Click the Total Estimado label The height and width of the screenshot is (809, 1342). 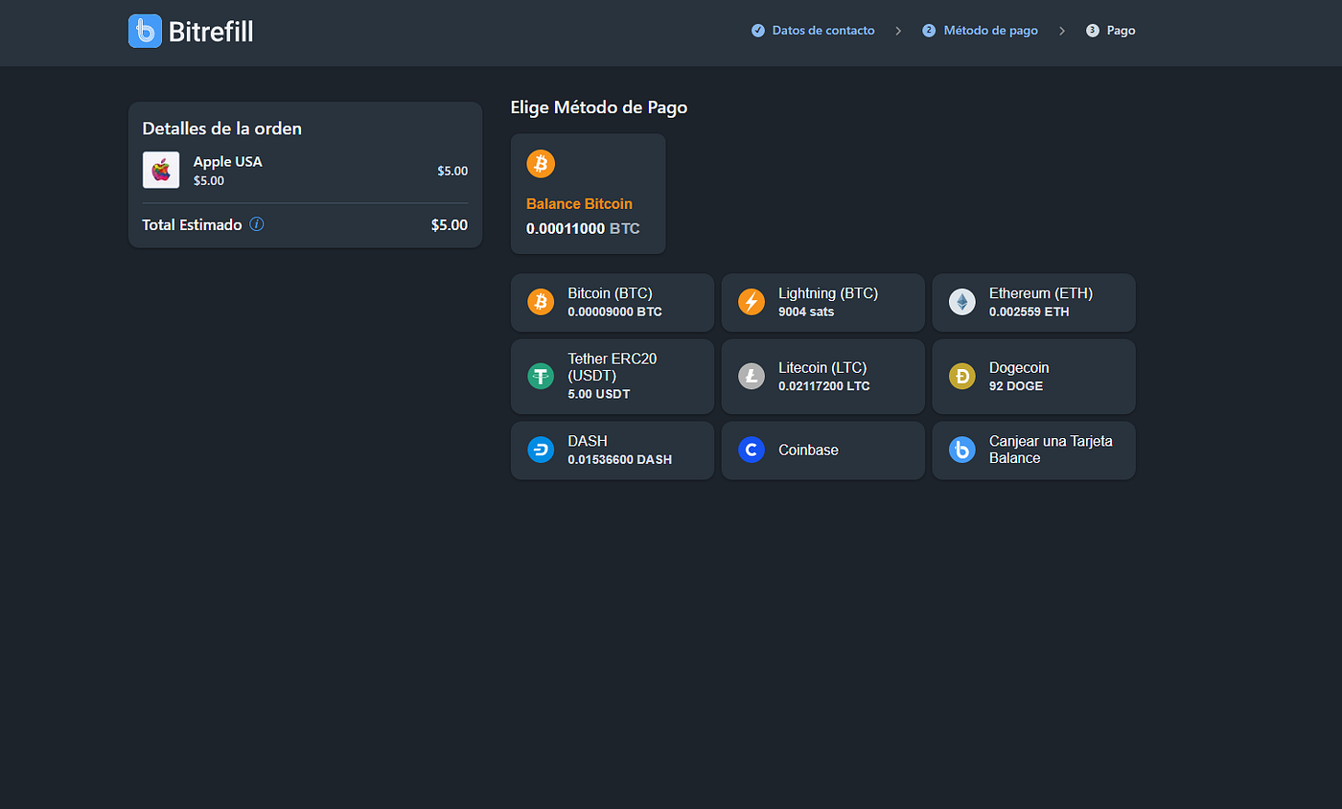pos(192,225)
